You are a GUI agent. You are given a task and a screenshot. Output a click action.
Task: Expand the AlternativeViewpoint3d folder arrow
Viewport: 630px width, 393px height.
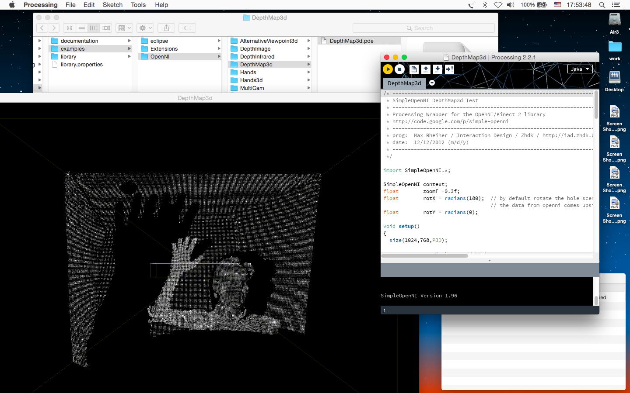pyautogui.click(x=308, y=41)
